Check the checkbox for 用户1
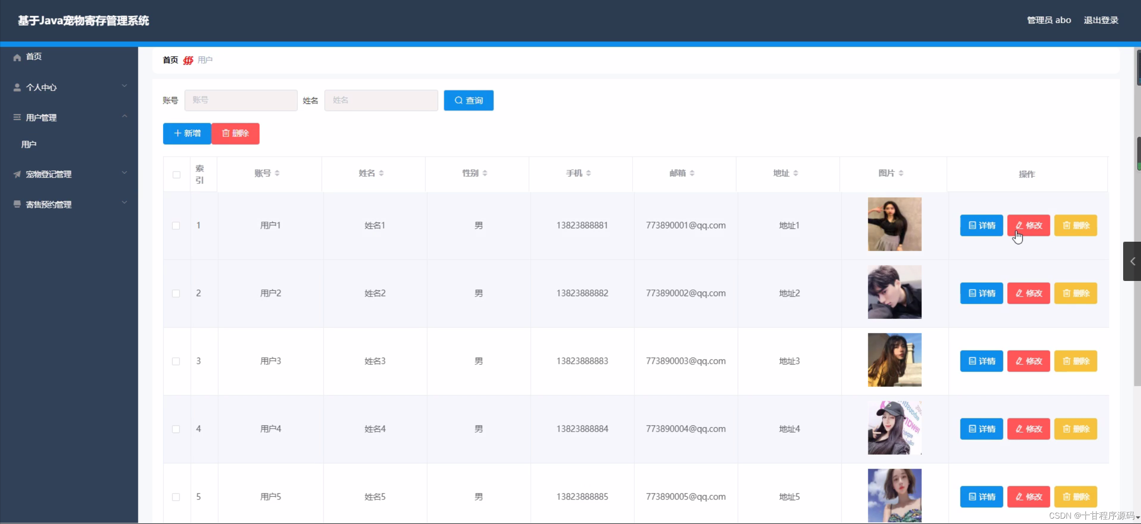This screenshot has height=524, width=1141. [x=176, y=226]
